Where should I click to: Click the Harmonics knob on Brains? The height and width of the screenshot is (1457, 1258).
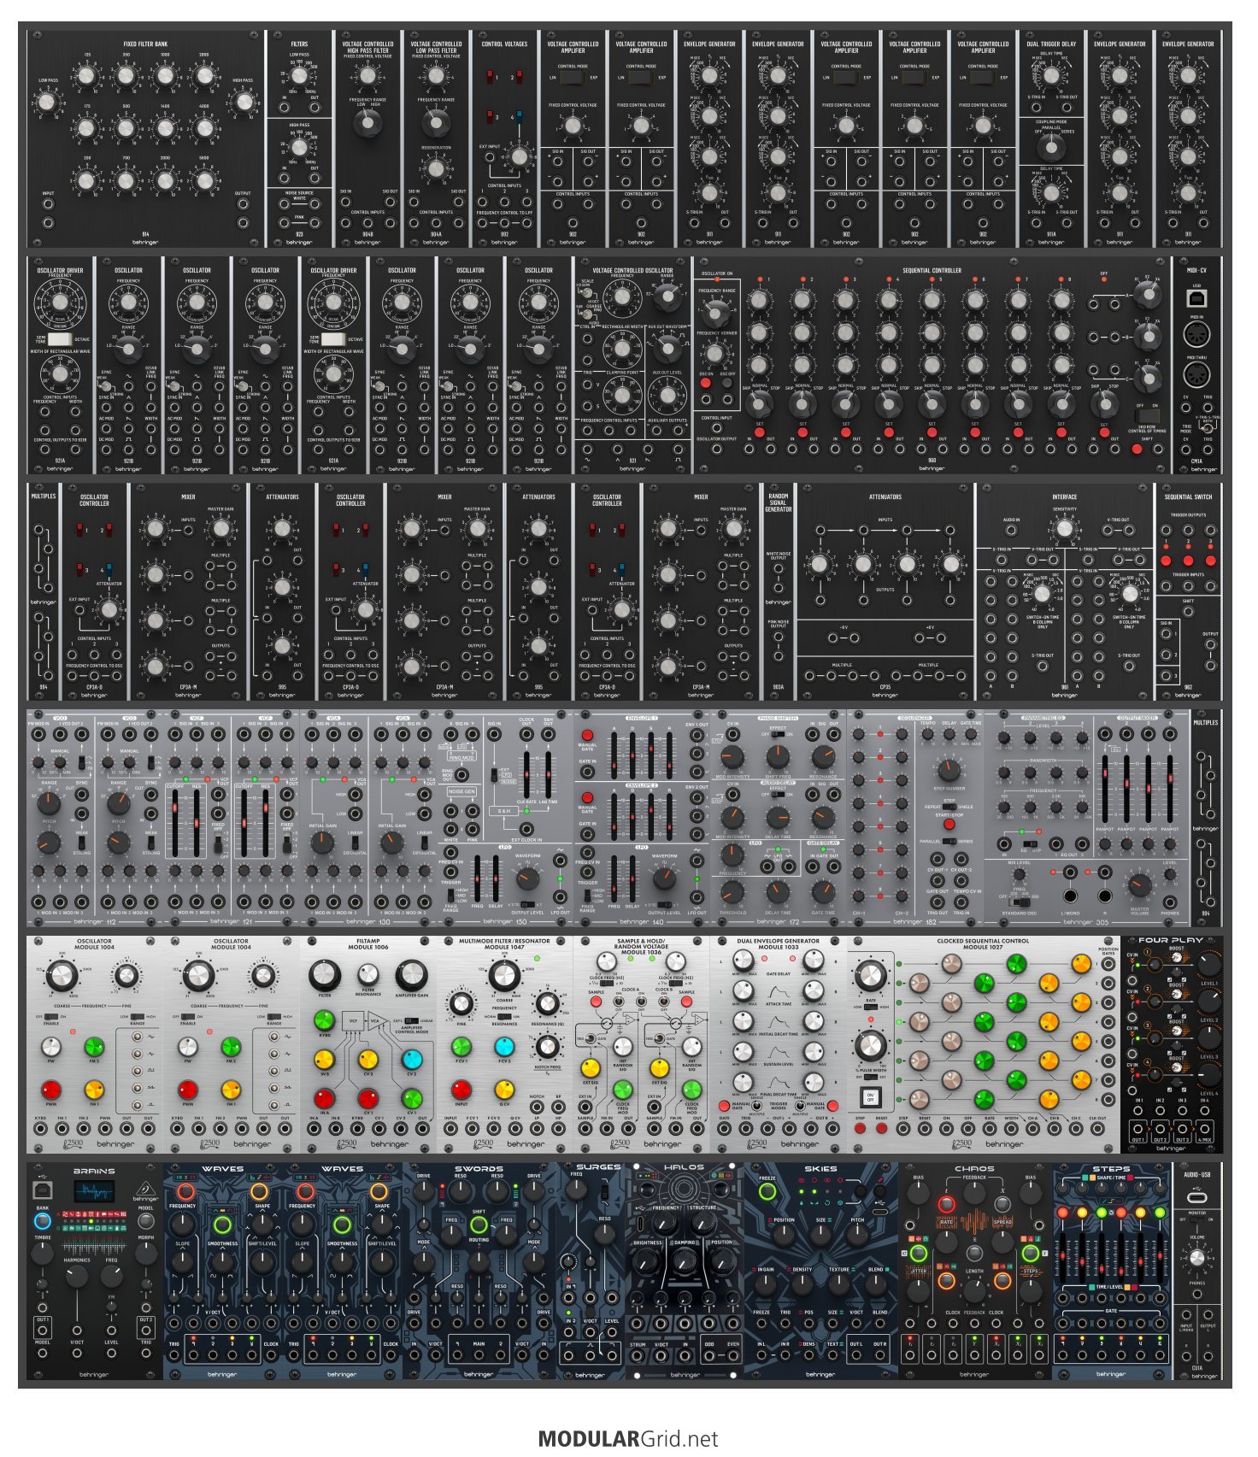click(77, 1276)
